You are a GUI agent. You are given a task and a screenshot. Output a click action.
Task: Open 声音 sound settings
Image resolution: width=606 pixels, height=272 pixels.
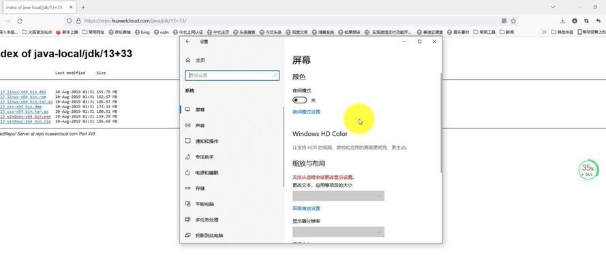point(232,126)
